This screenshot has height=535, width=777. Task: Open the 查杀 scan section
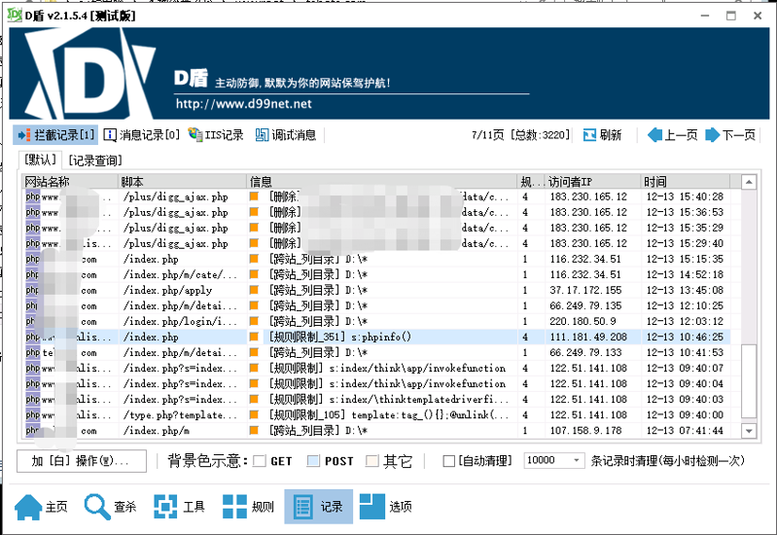click(x=110, y=506)
